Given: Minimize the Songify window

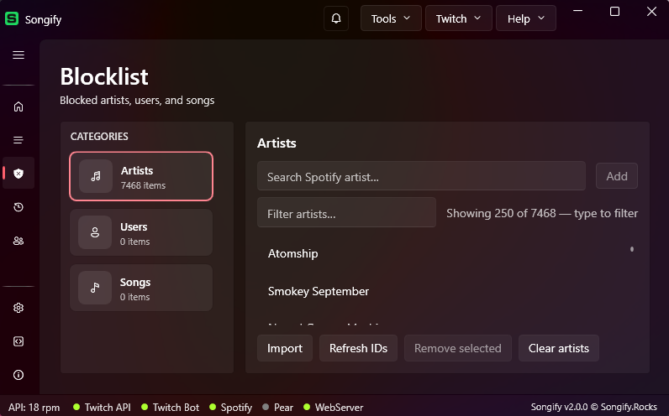Looking at the screenshot, I should pyautogui.click(x=577, y=11).
